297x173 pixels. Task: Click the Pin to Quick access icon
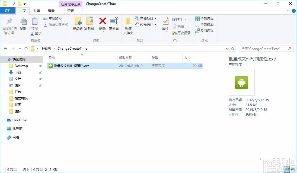click(9, 21)
